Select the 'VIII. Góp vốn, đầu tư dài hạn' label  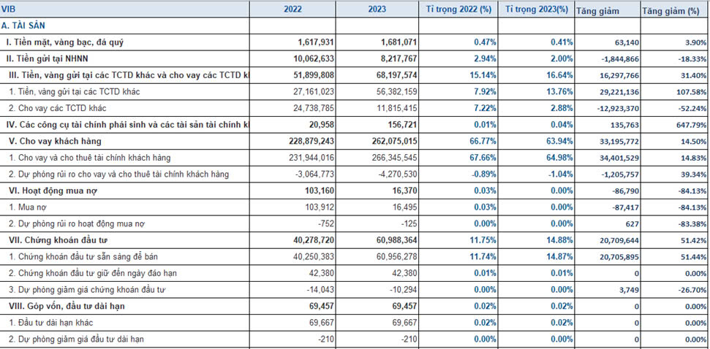[67, 305]
